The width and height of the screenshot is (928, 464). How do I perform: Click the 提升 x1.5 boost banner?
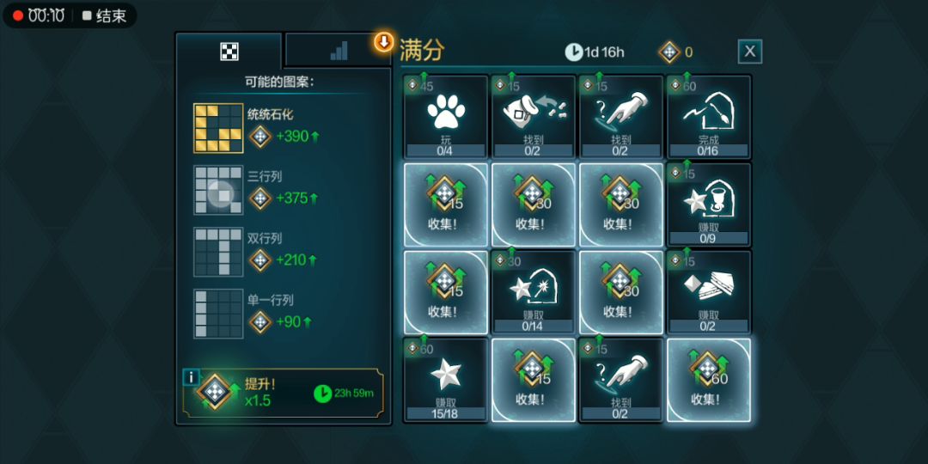point(284,393)
